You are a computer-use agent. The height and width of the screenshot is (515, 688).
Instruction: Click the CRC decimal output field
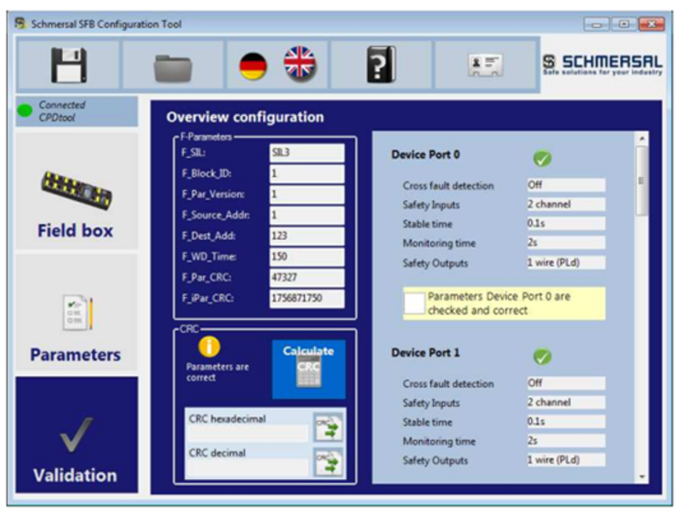248,468
